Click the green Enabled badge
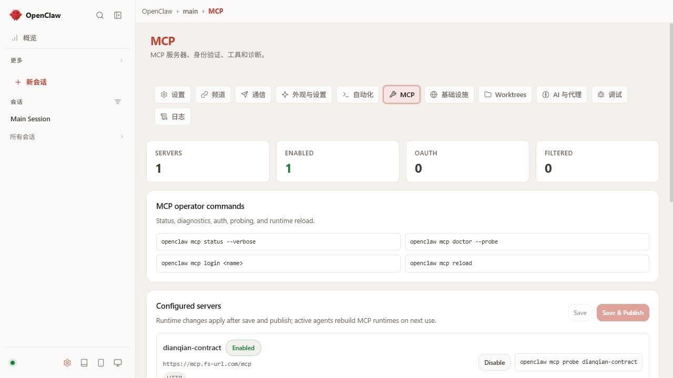 [x=243, y=348]
